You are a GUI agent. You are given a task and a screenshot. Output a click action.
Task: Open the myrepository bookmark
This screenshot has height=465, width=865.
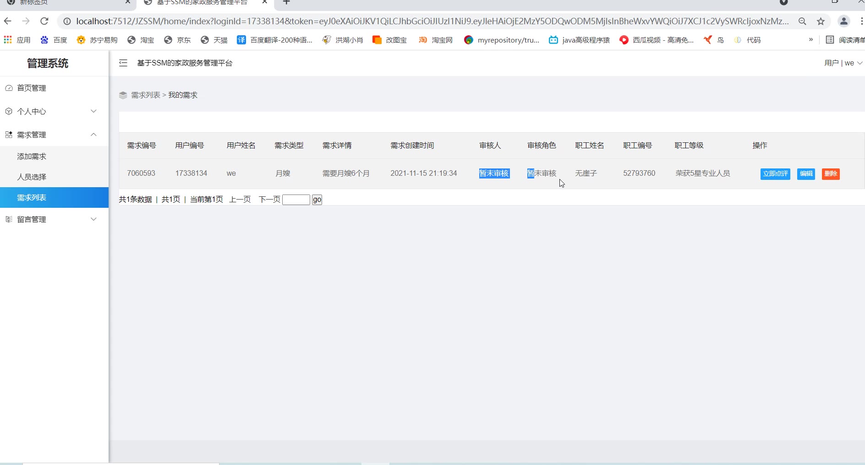[502, 40]
